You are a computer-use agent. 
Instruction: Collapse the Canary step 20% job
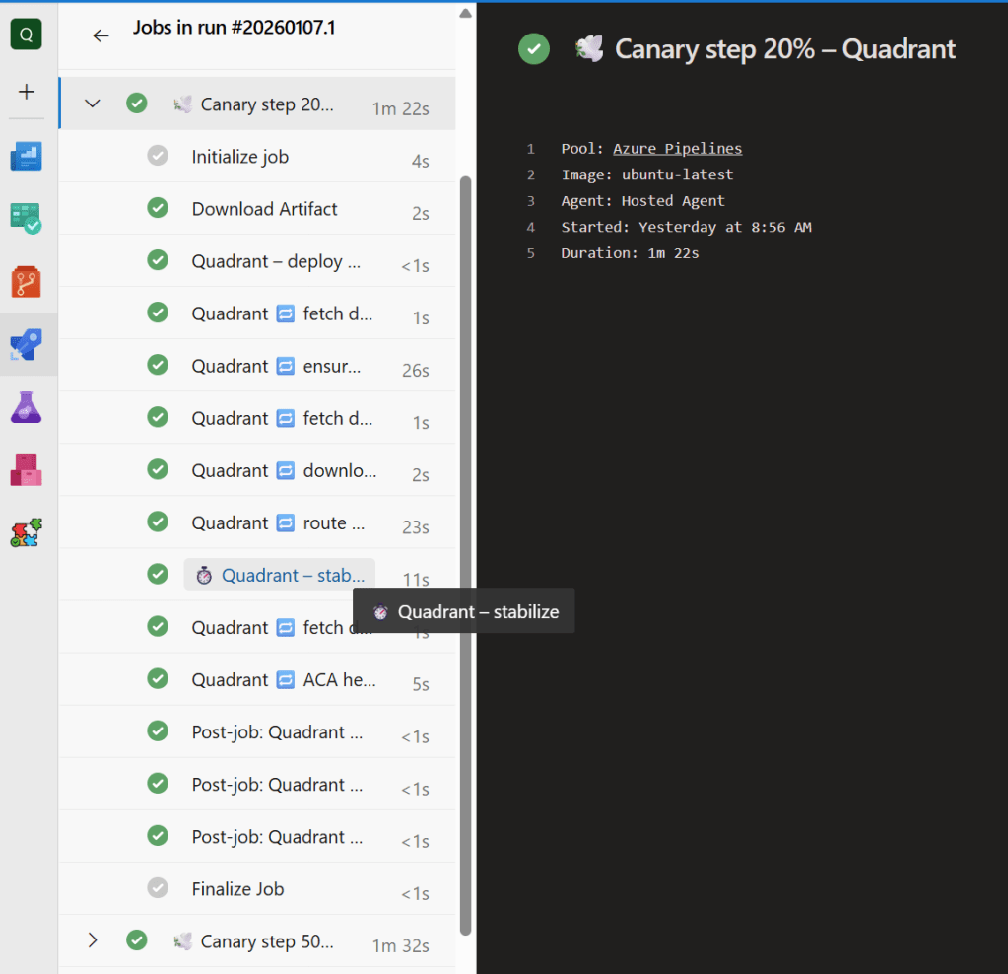click(93, 104)
